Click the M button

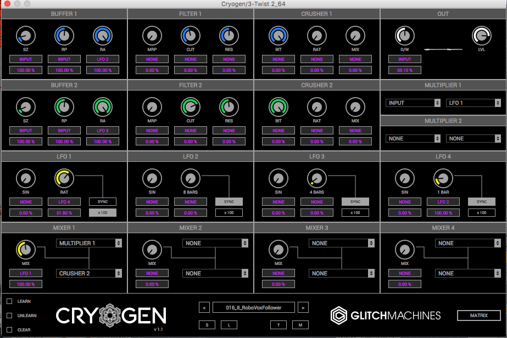pyautogui.click(x=300, y=325)
